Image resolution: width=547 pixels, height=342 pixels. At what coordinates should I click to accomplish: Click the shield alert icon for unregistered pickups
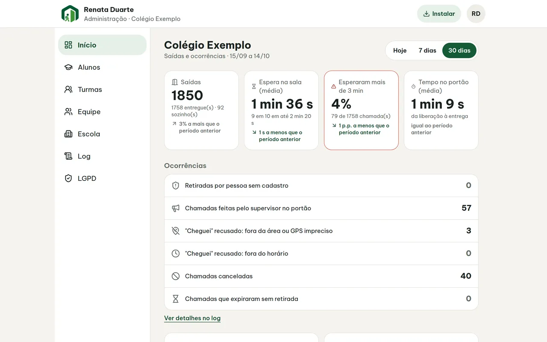pos(176,186)
